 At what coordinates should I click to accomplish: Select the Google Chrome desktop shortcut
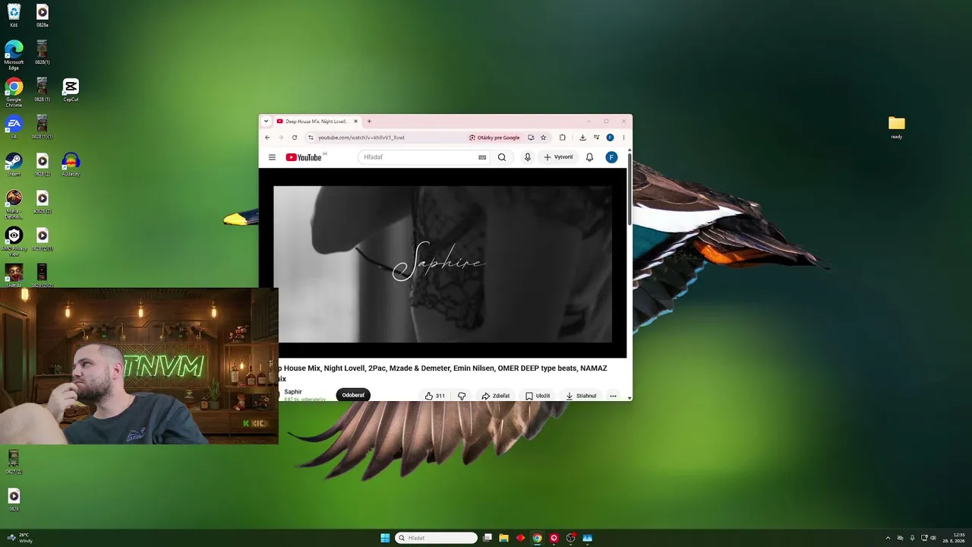pos(14,93)
